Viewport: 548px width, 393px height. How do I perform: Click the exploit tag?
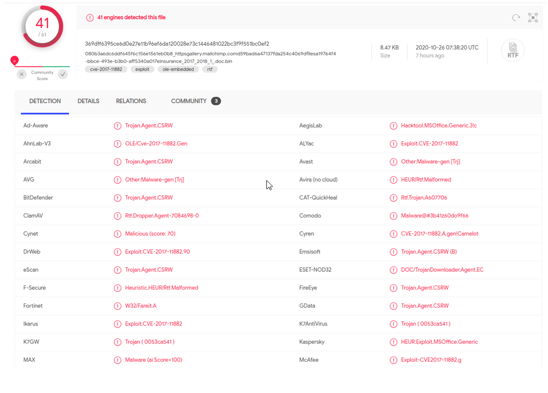pyautogui.click(x=142, y=69)
